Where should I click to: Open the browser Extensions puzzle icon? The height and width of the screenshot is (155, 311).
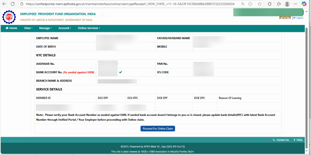[x=270, y=4]
